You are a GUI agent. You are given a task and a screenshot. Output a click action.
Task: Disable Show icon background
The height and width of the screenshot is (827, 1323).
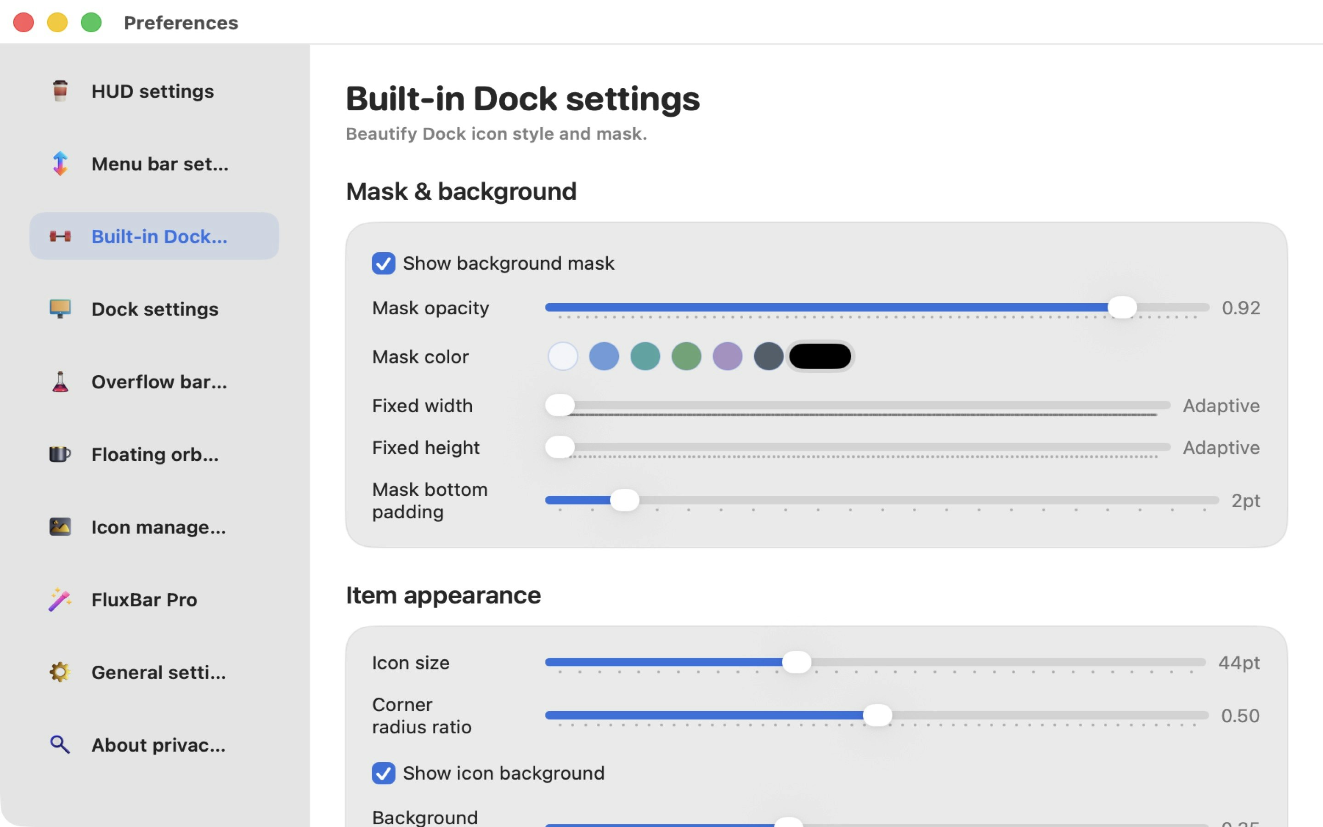[x=384, y=773]
